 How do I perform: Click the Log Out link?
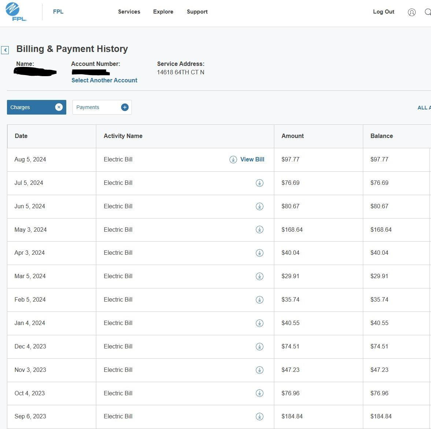[x=383, y=12]
